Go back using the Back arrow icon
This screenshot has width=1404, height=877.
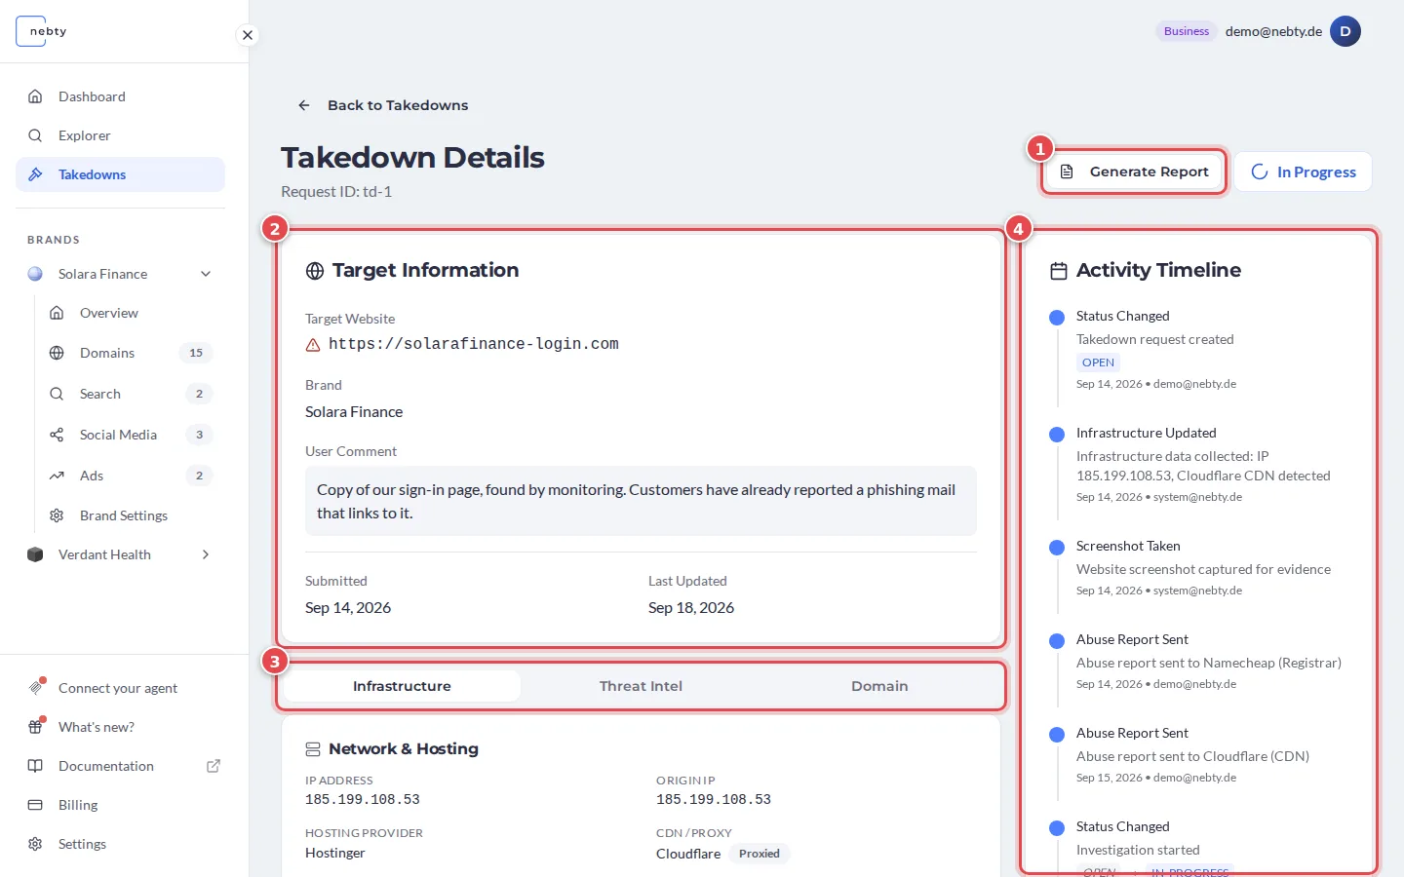coord(304,105)
